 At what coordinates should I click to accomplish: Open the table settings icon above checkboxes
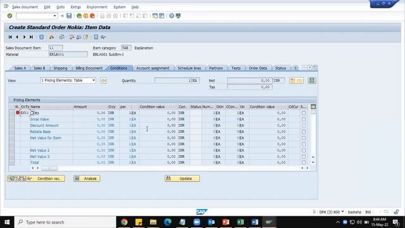(x=313, y=106)
